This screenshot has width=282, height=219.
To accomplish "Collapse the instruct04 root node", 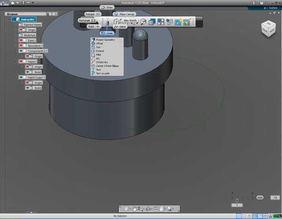I will pyautogui.click(x=9, y=19).
